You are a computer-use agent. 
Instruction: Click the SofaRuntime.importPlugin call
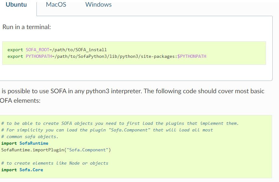click(x=32, y=150)
